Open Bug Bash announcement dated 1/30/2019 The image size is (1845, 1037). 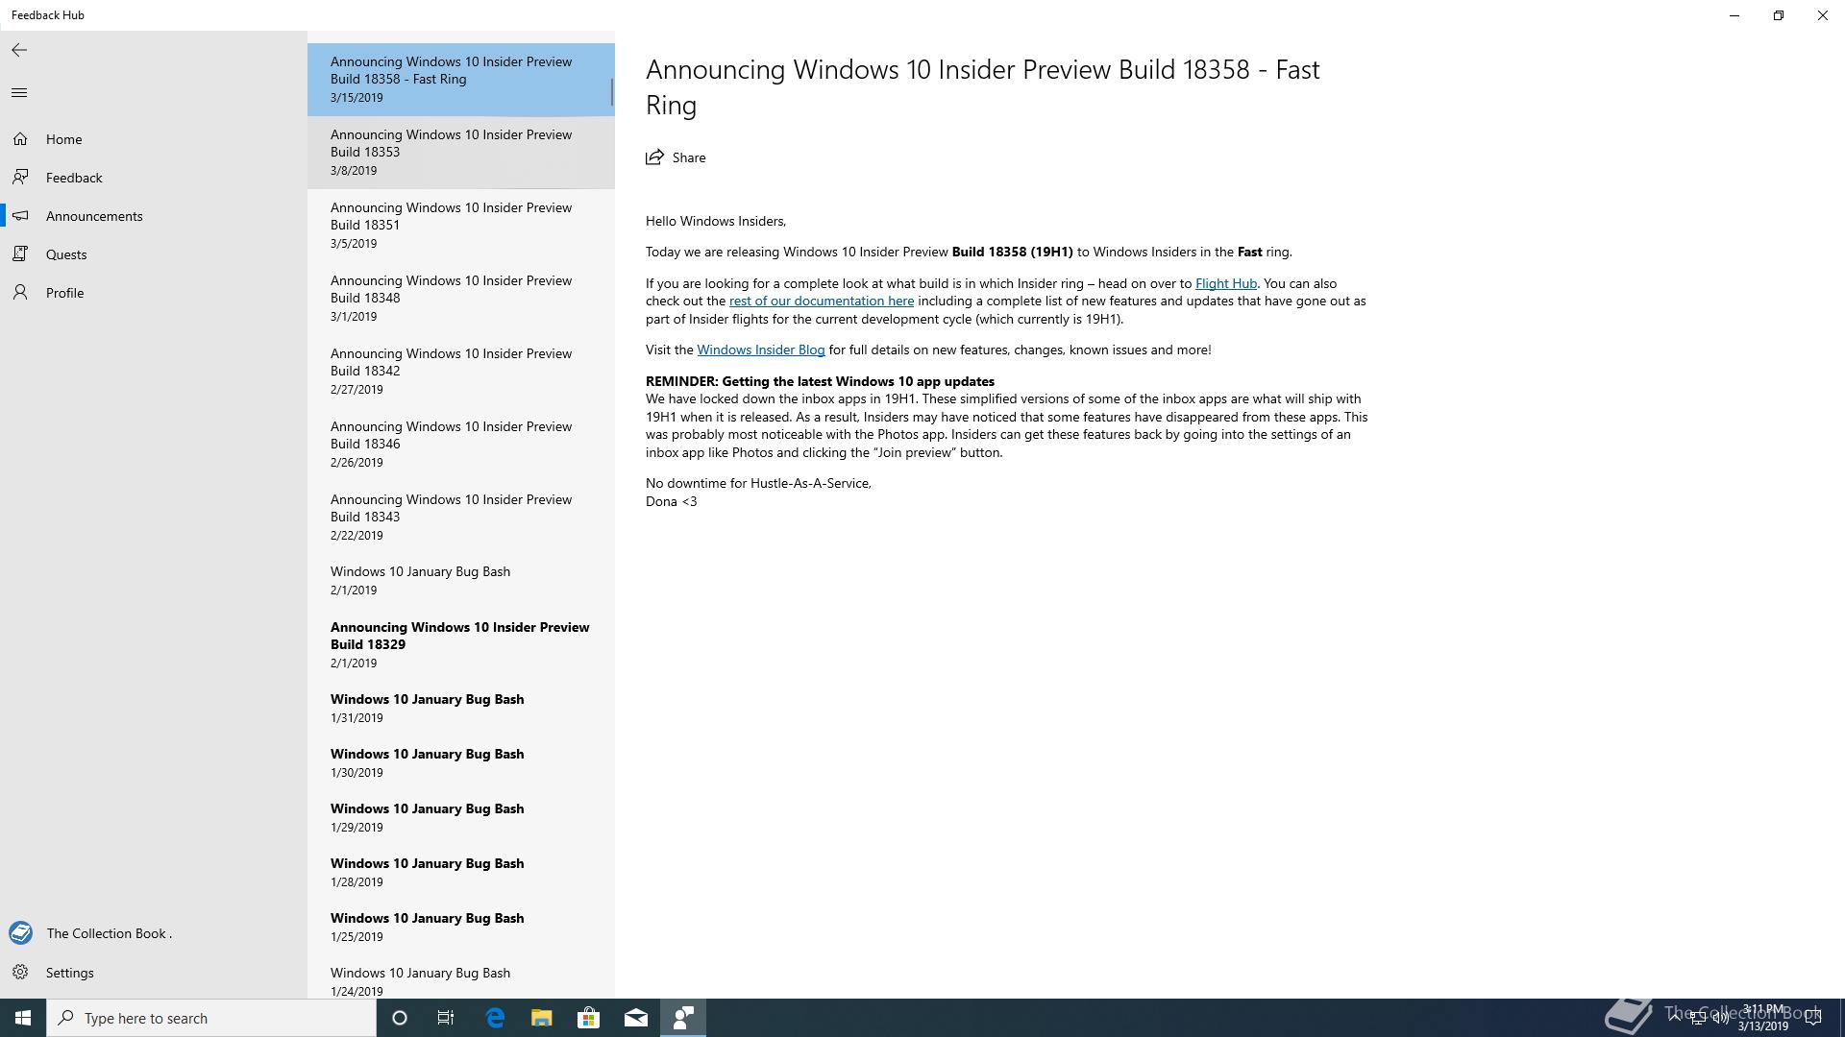coord(461,763)
